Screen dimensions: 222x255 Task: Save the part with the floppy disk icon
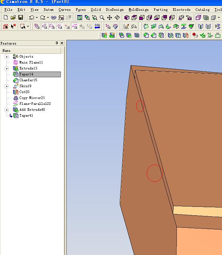(x=21, y=17)
